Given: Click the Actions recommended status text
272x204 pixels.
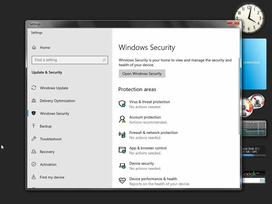Looking at the screenshot, I should (x=148, y=122).
